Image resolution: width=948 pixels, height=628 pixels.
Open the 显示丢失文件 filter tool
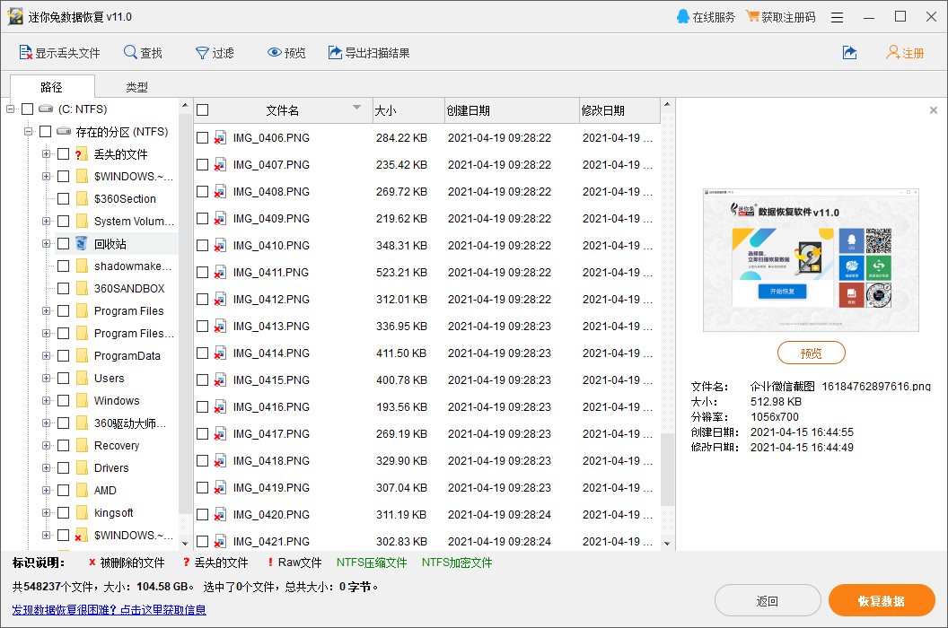click(59, 52)
